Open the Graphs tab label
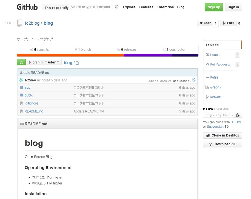Image resolution: width=251 pixels, height=199 pixels. (215, 87)
